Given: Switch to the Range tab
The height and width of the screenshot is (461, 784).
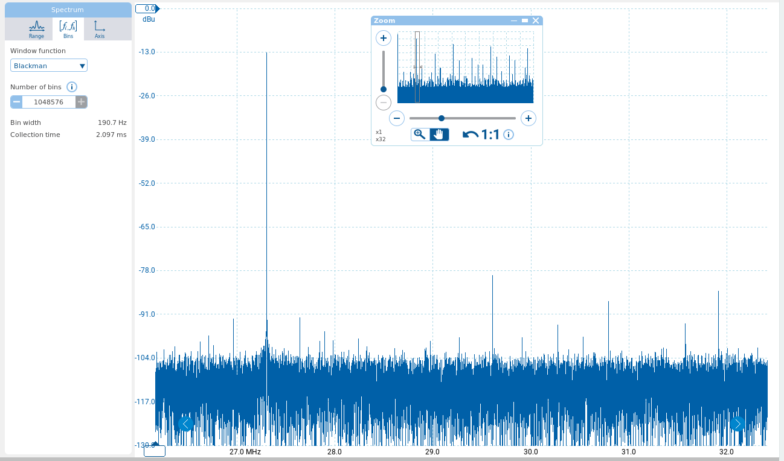Looking at the screenshot, I should [x=36, y=28].
